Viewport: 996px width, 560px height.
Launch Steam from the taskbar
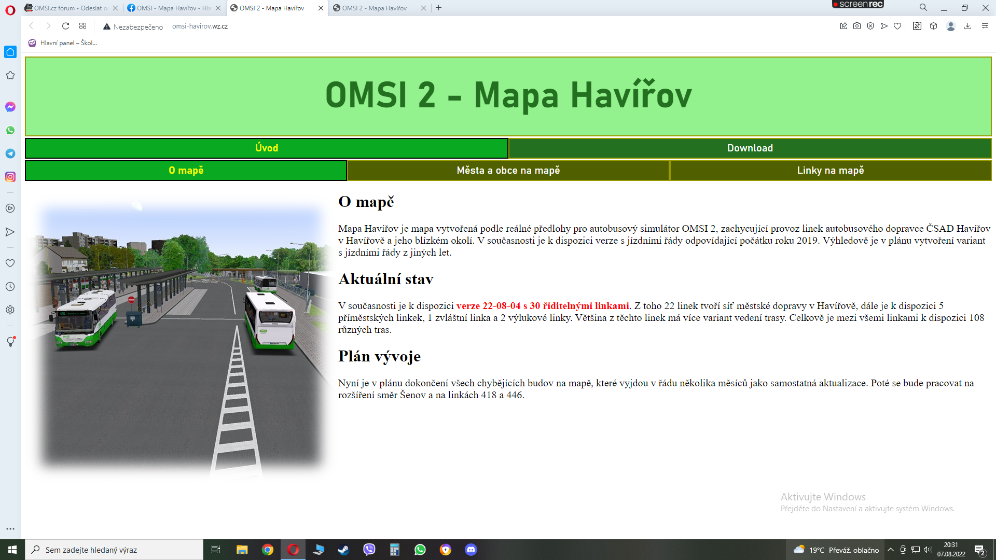pyautogui.click(x=343, y=550)
